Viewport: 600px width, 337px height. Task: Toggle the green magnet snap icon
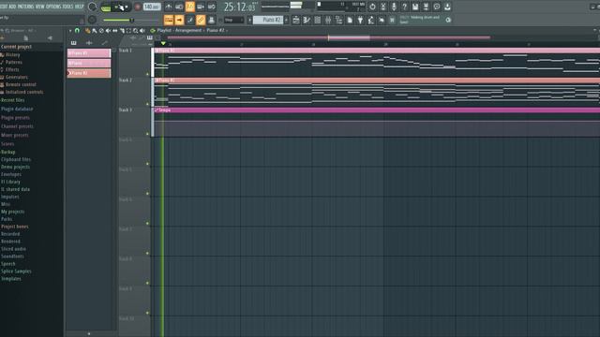click(x=77, y=31)
